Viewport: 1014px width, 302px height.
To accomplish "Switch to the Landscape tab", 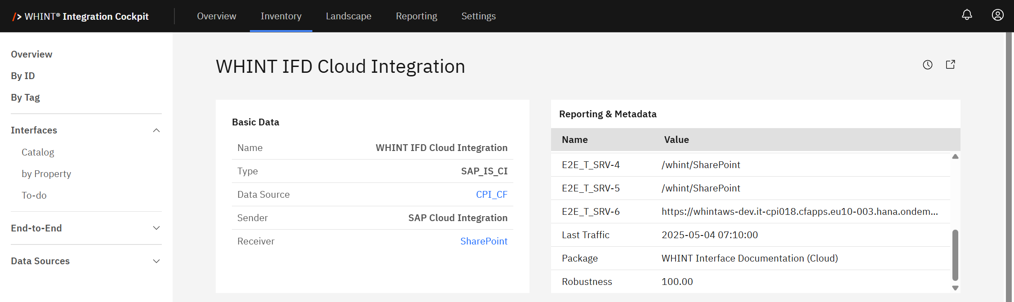I will [x=348, y=16].
